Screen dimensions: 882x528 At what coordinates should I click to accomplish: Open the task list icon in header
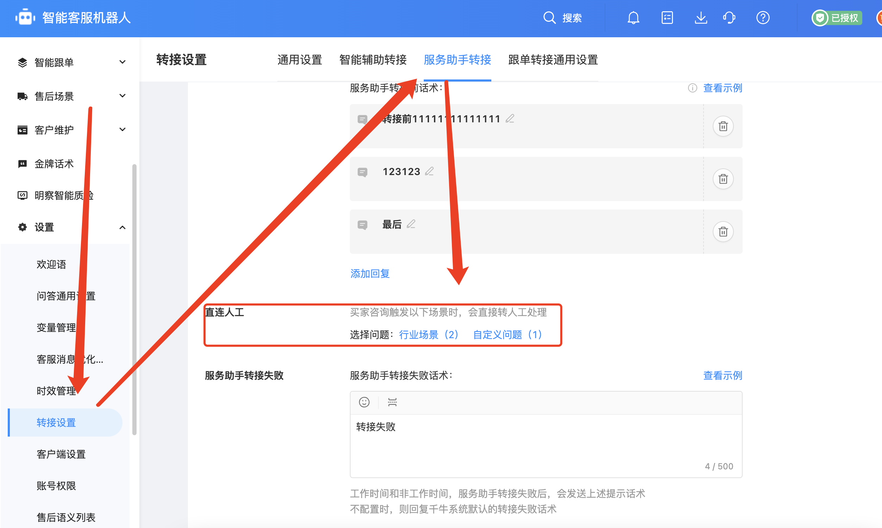[667, 18]
